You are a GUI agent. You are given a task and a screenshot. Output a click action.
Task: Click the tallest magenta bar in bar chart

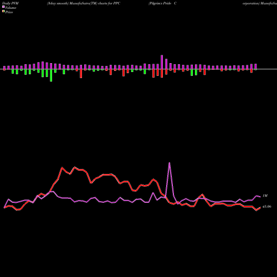pos(162,62)
